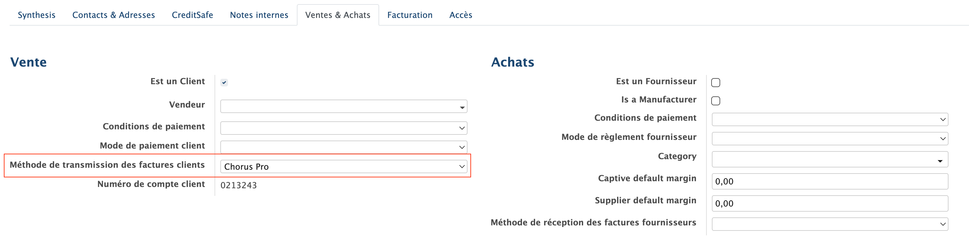Open the Accès tab
This screenshot has height=251, width=969.
pos(460,15)
